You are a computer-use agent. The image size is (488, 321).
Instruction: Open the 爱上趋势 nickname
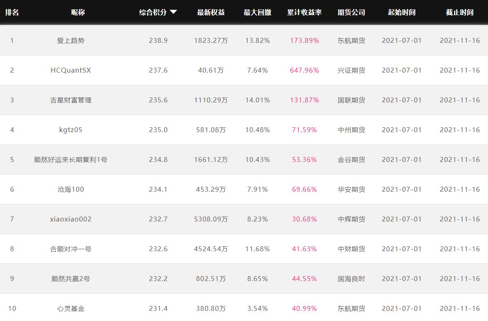coord(71,41)
